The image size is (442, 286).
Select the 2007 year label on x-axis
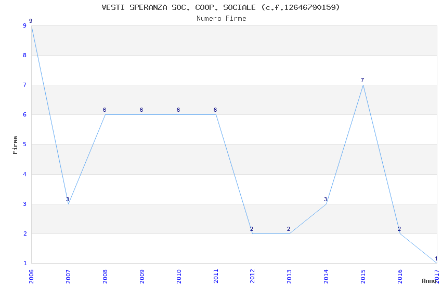[x=68, y=277]
